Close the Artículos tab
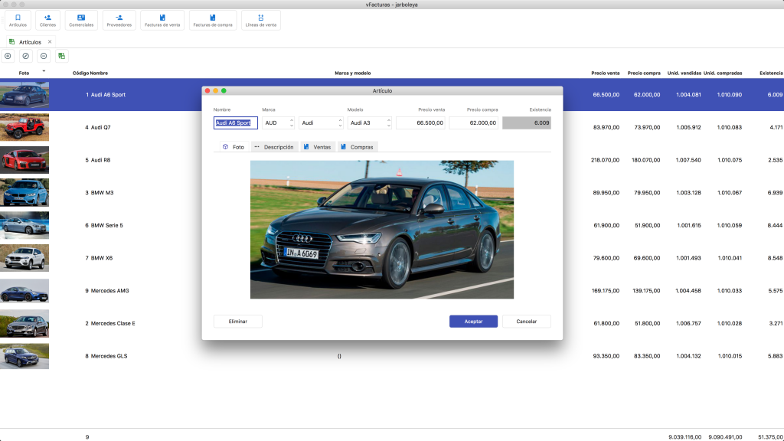 pos(50,42)
